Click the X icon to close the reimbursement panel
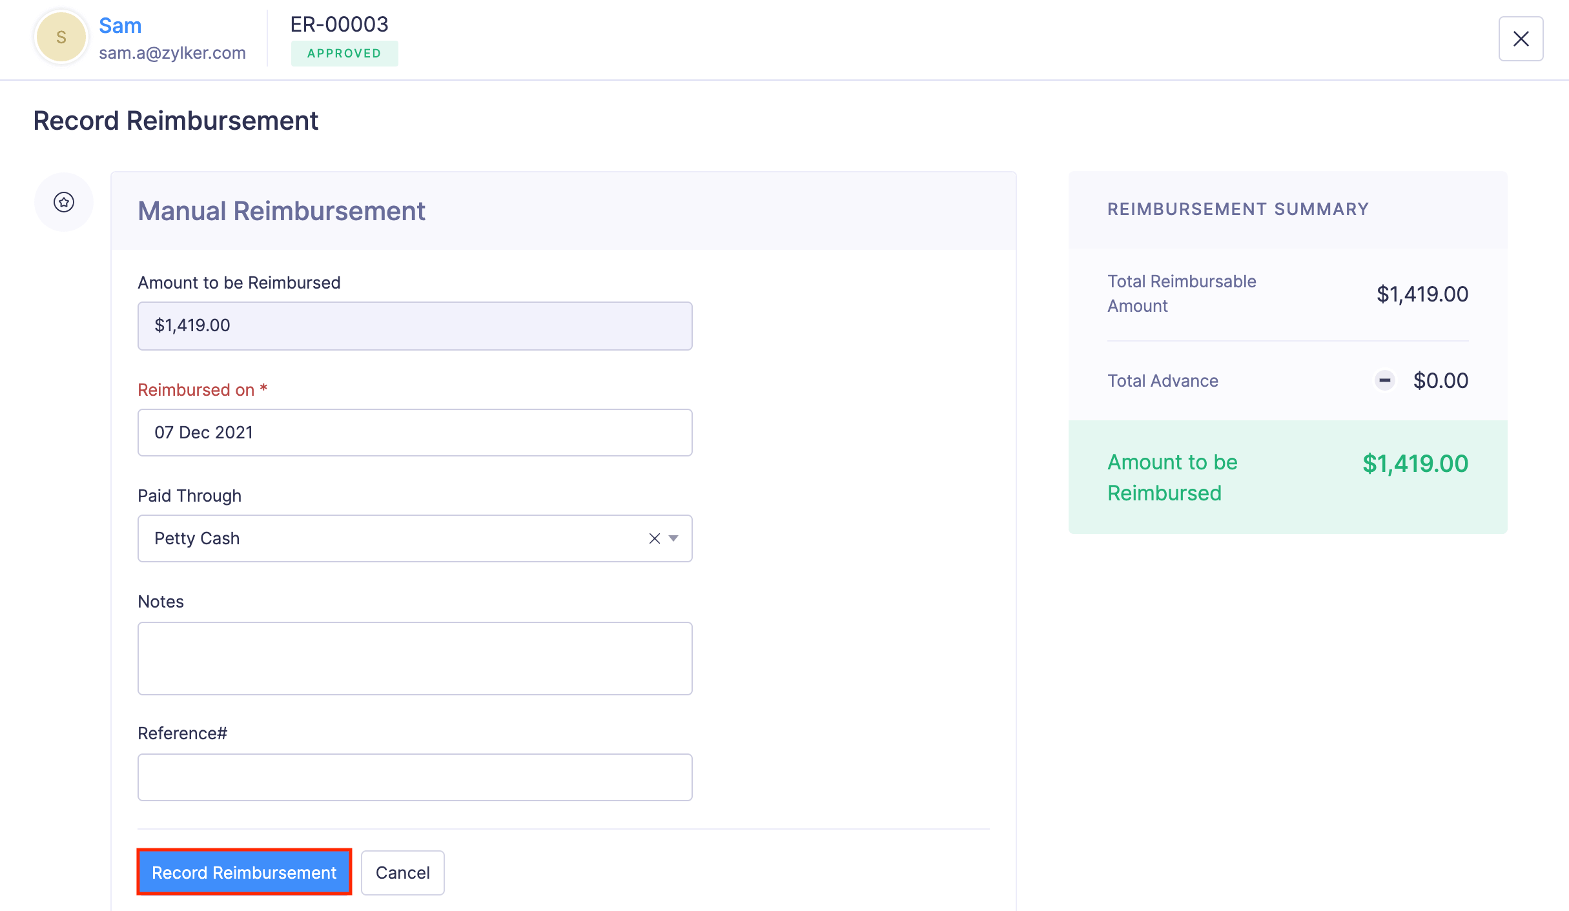This screenshot has width=1569, height=911. pyautogui.click(x=1520, y=39)
